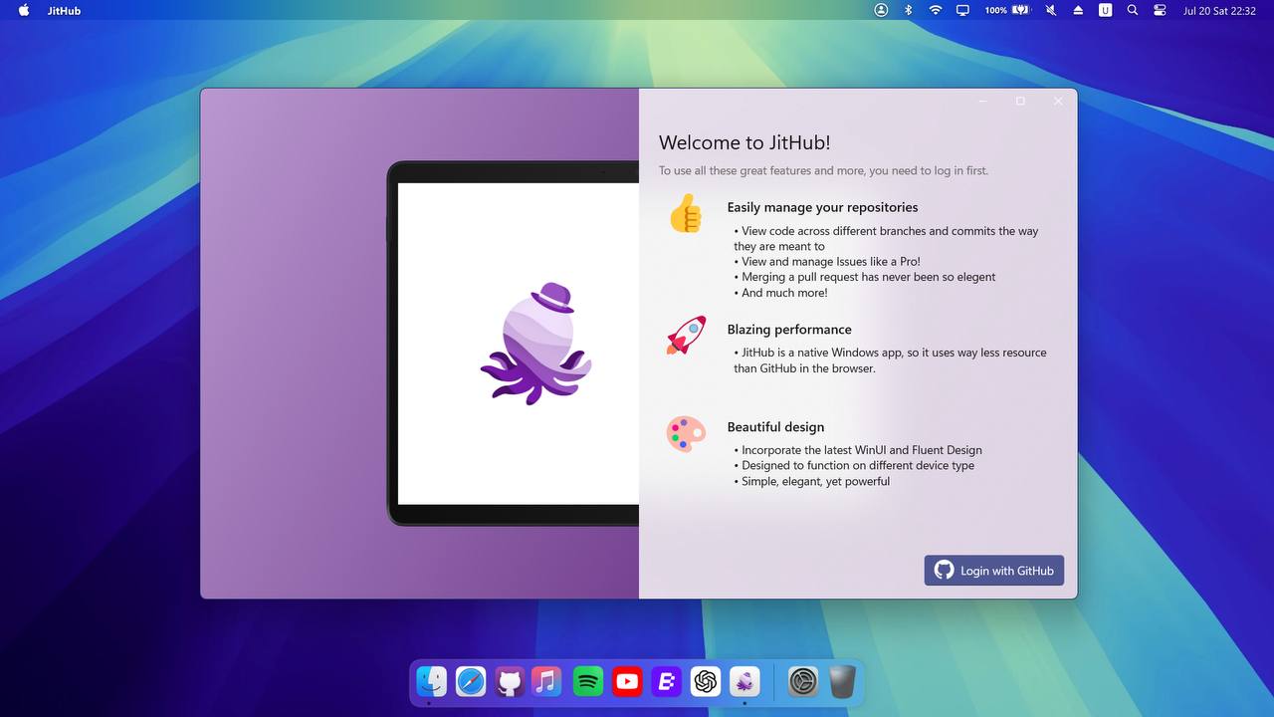1274x717 pixels.
Task: Click the date and time in menu bar
Action: (1218, 11)
